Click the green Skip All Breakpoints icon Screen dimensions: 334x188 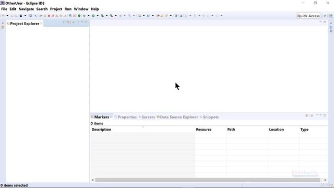click(x=79, y=16)
